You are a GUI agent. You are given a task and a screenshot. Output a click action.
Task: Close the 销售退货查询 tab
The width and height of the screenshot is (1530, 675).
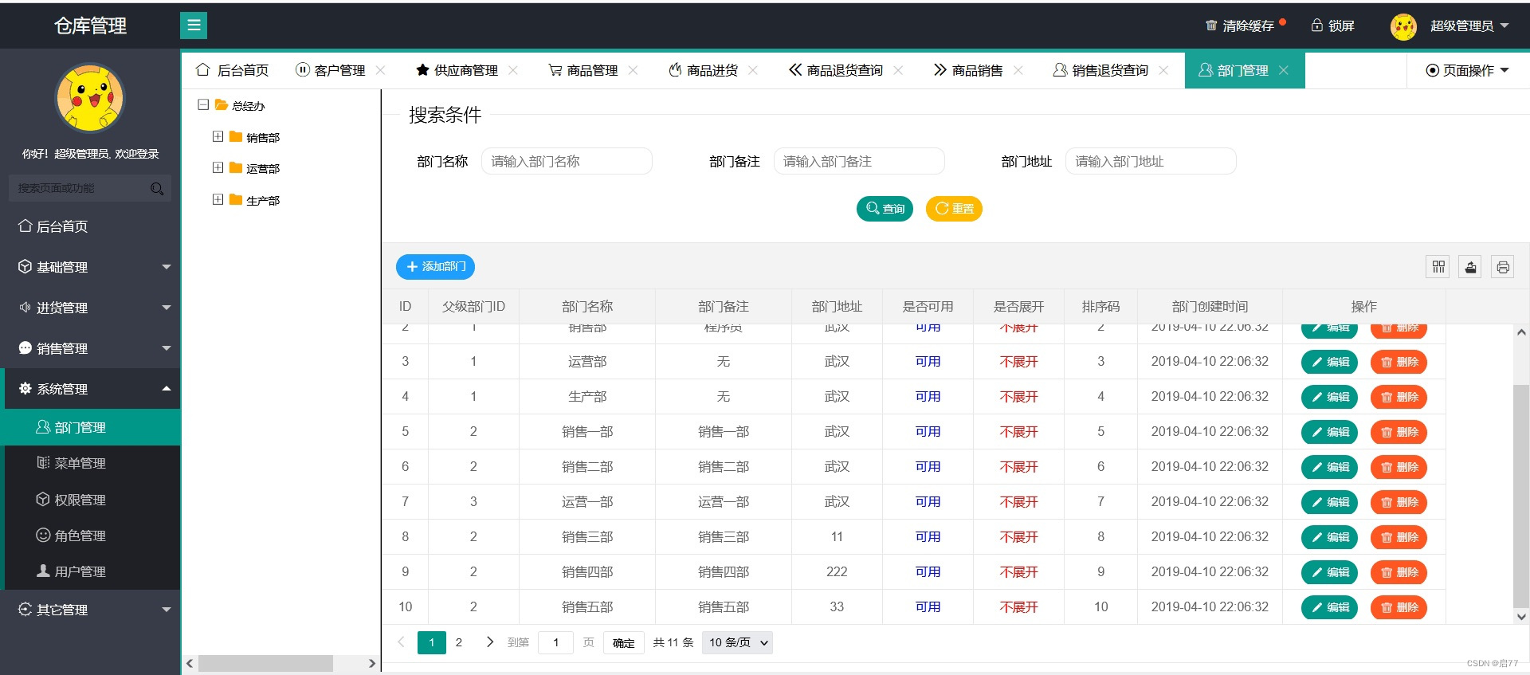point(1163,70)
